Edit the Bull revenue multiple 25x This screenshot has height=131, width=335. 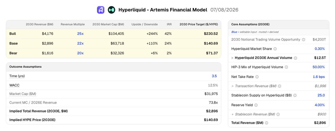(80, 34)
